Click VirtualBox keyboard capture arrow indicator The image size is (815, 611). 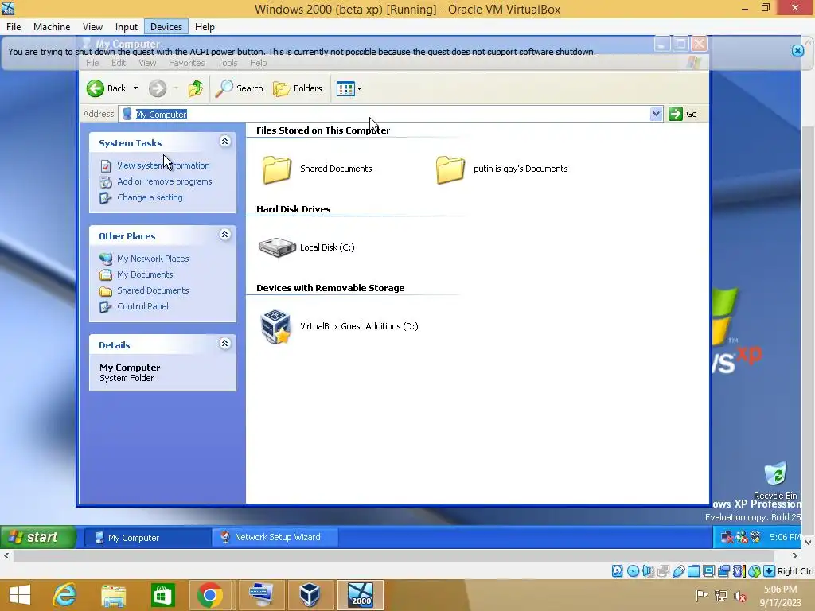tap(770, 571)
